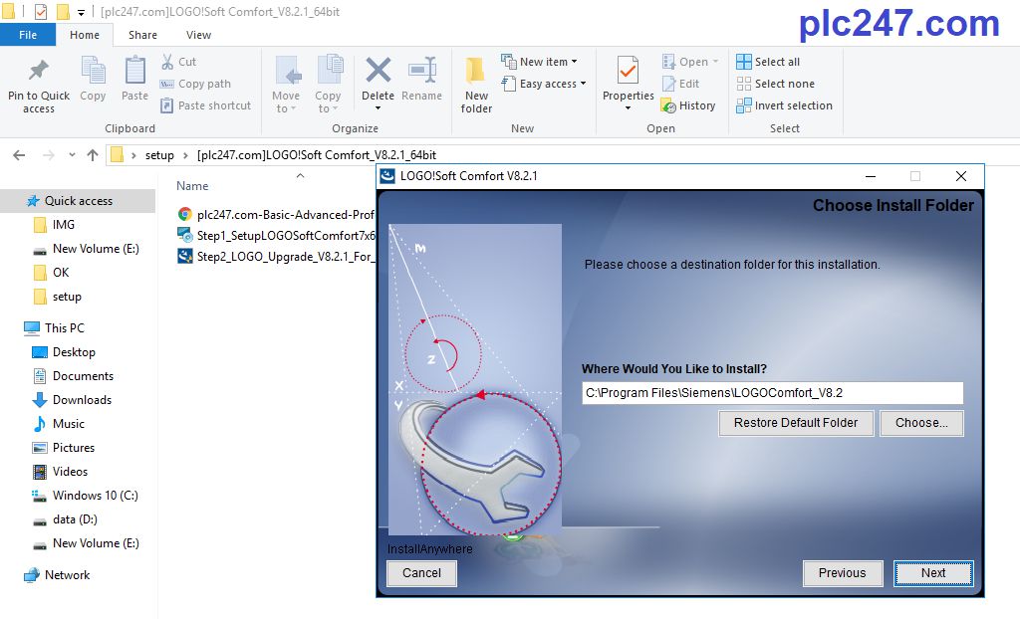Open the Copy to dropdown
1020x619 pixels.
pyautogui.click(x=327, y=86)
